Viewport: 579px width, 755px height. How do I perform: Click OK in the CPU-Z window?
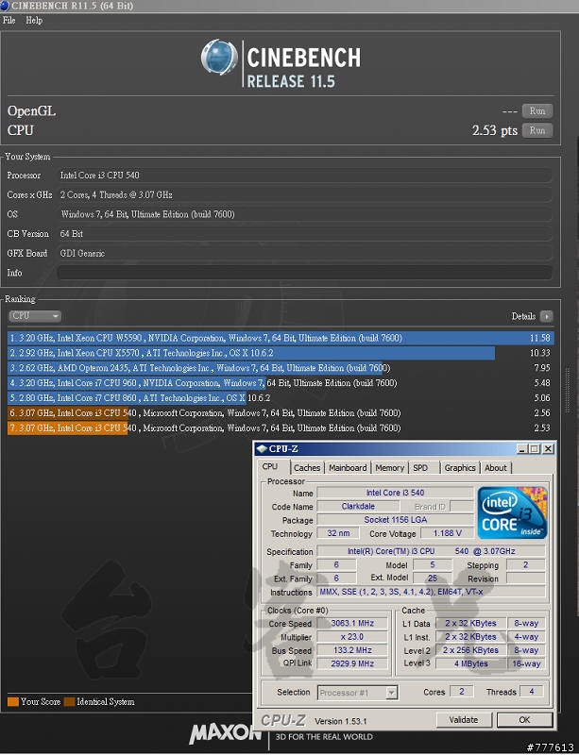pos(524,720)
